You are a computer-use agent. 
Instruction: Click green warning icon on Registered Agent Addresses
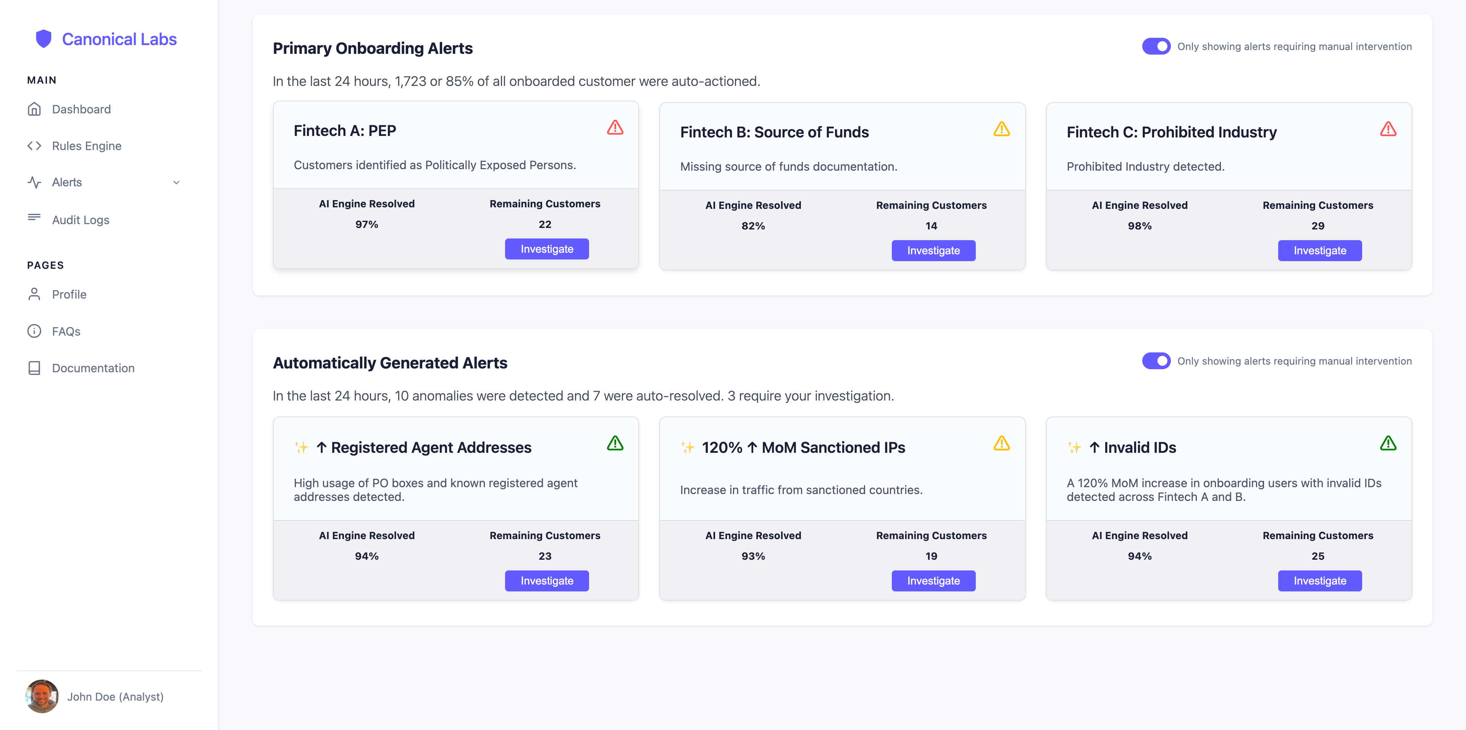click(x=615, y=443)
